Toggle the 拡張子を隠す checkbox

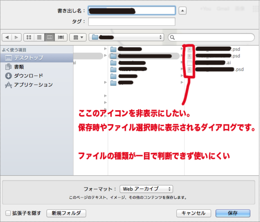pyautogui.click(x=8, y=213)
